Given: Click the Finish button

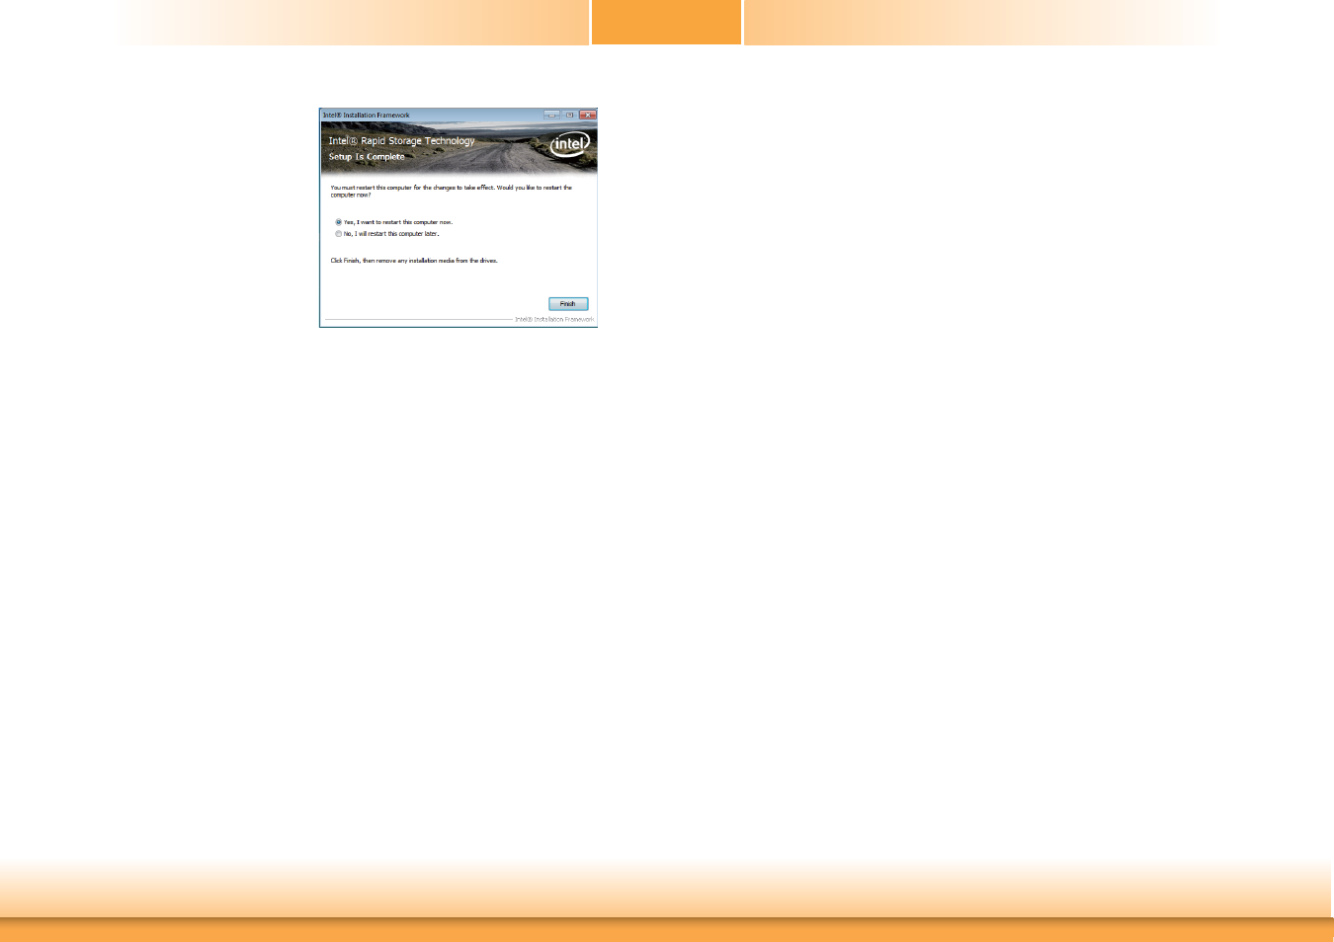Looking at the screenshot, I should (568, 304).
